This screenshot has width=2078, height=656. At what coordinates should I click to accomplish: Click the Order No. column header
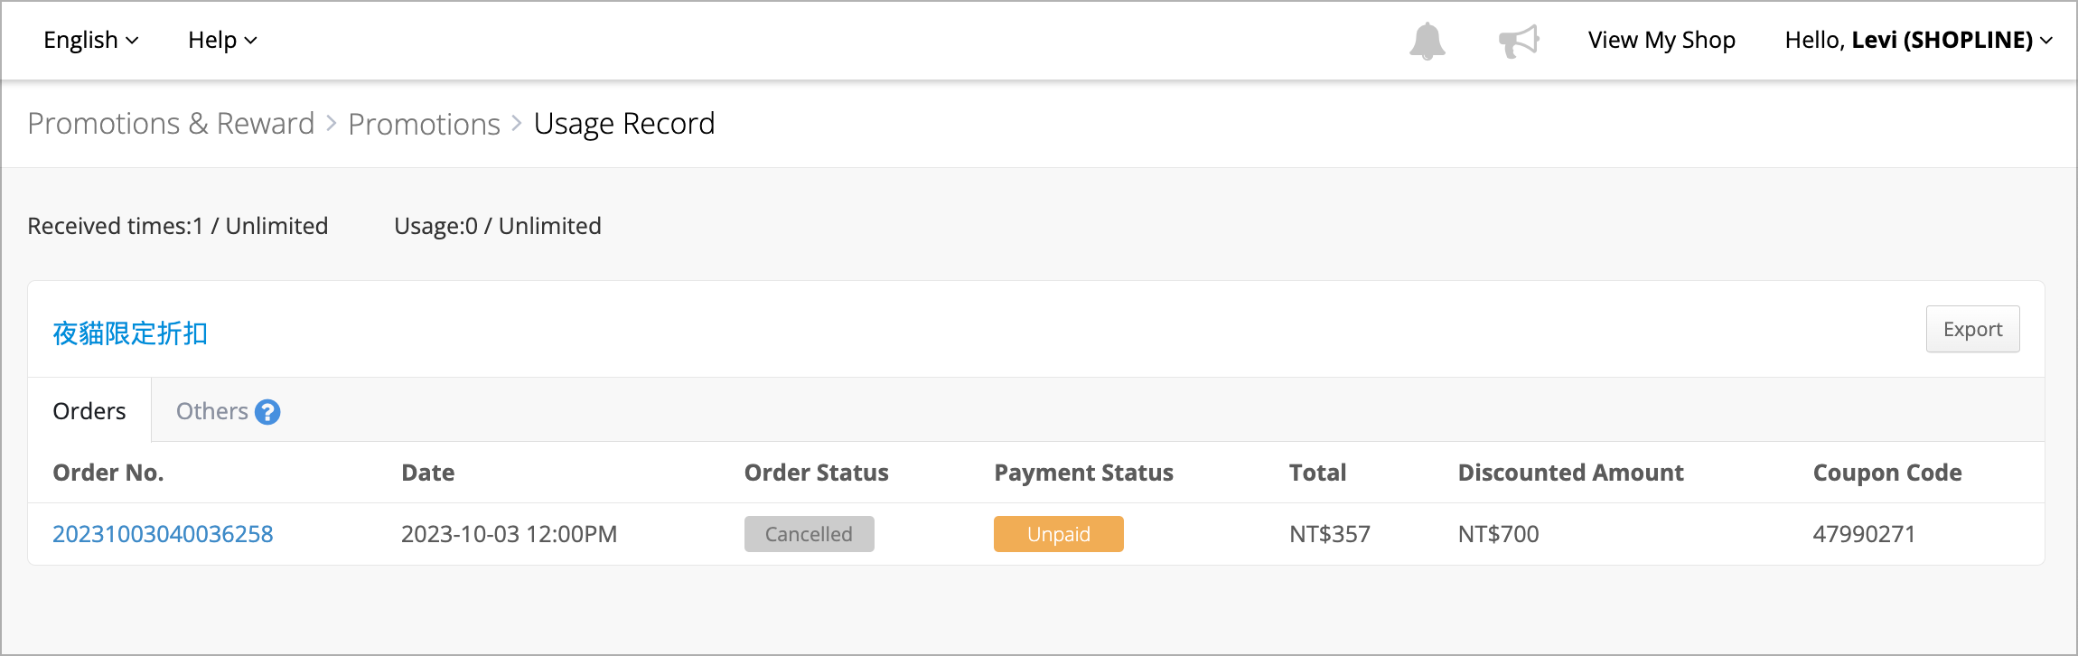click(108, 473)
